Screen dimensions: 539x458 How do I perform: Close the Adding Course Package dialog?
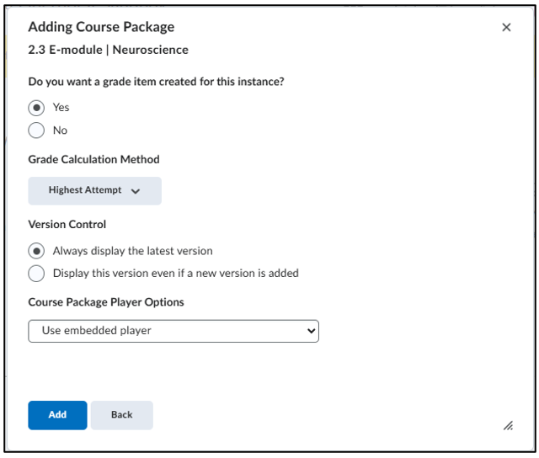[506, 28]
